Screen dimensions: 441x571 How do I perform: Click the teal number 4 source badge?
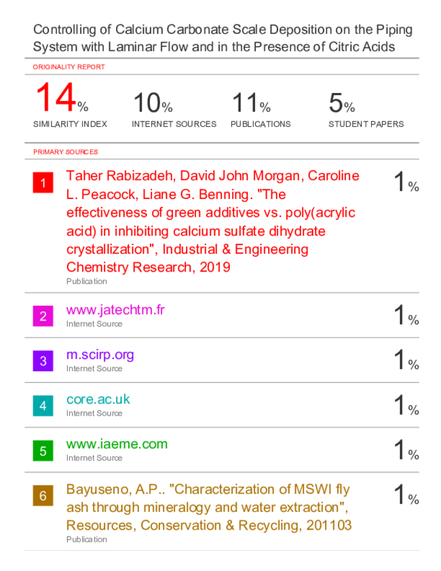tap(43, 405)
